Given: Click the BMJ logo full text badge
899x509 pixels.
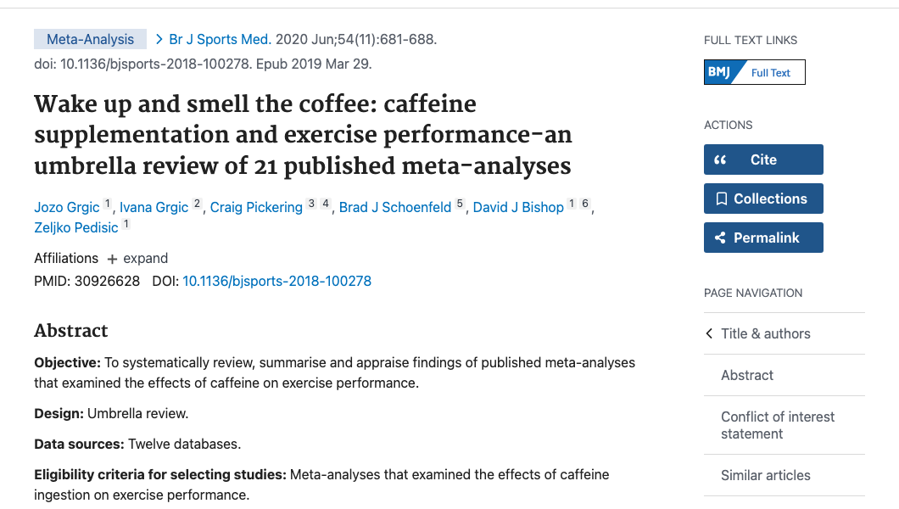Looking at the screenshot, I should coord(753,72).
